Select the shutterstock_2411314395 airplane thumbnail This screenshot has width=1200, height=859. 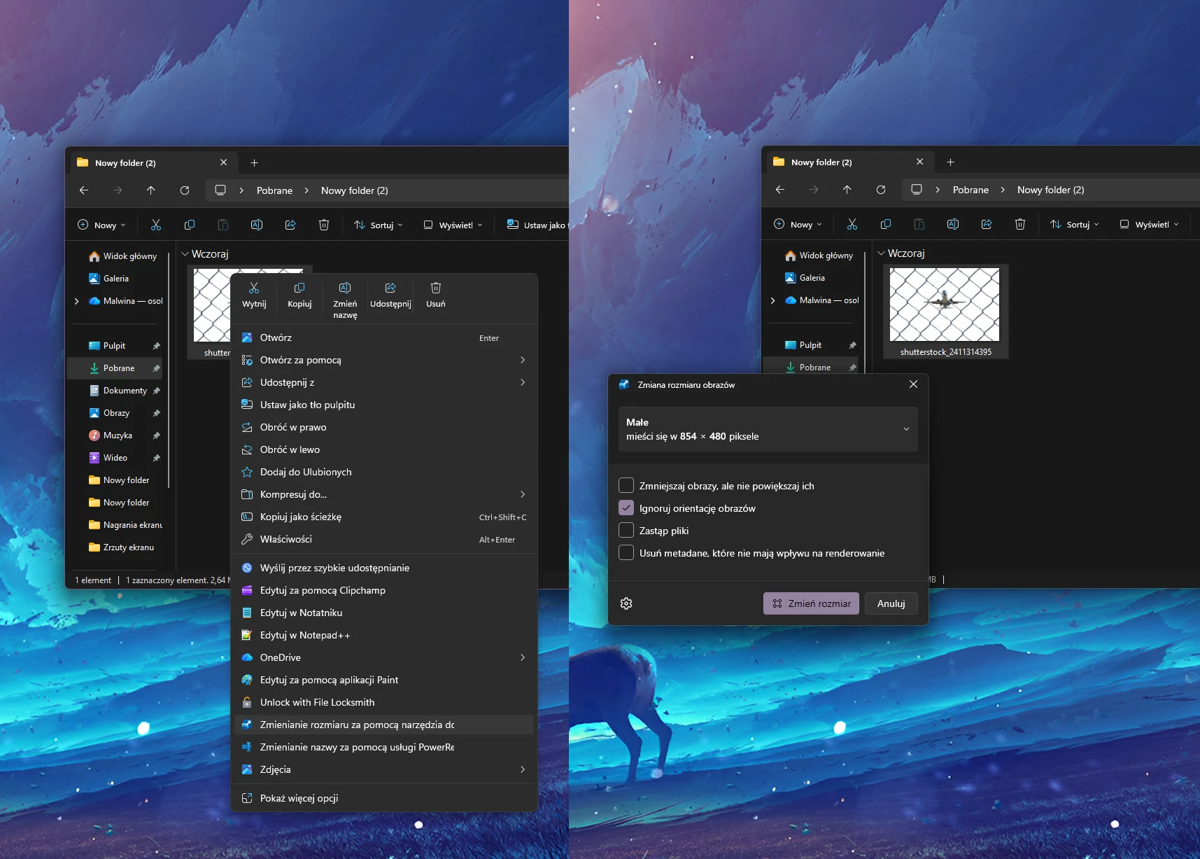click(944, 305)
